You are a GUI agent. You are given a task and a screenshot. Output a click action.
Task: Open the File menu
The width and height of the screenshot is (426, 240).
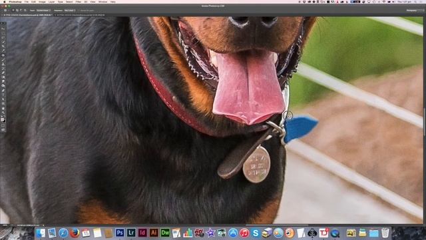coord(27,1)
